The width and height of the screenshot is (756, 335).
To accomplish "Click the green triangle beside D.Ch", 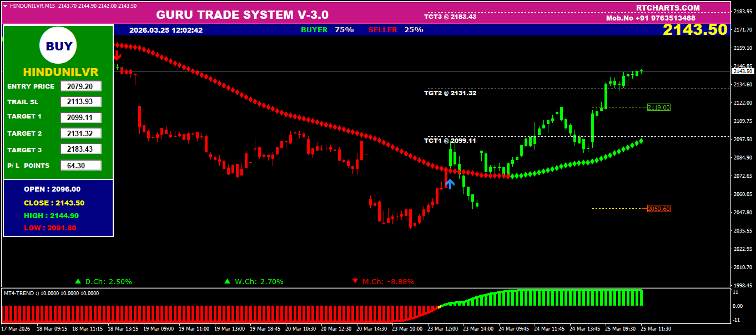I will (78, 281).
